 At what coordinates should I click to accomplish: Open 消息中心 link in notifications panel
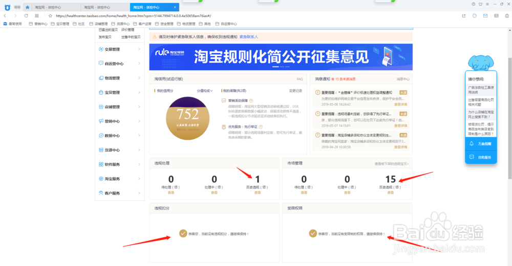click(403, 79)
